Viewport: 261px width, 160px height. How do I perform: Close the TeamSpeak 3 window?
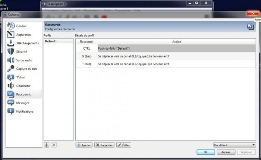pyautogui.click(x=206, y=3)
